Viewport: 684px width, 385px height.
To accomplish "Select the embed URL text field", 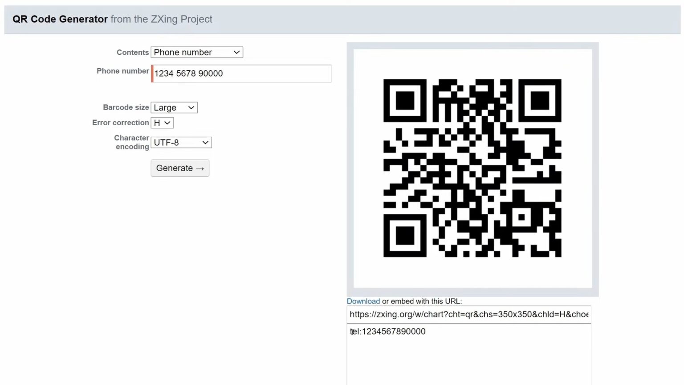I will (468, 315).
